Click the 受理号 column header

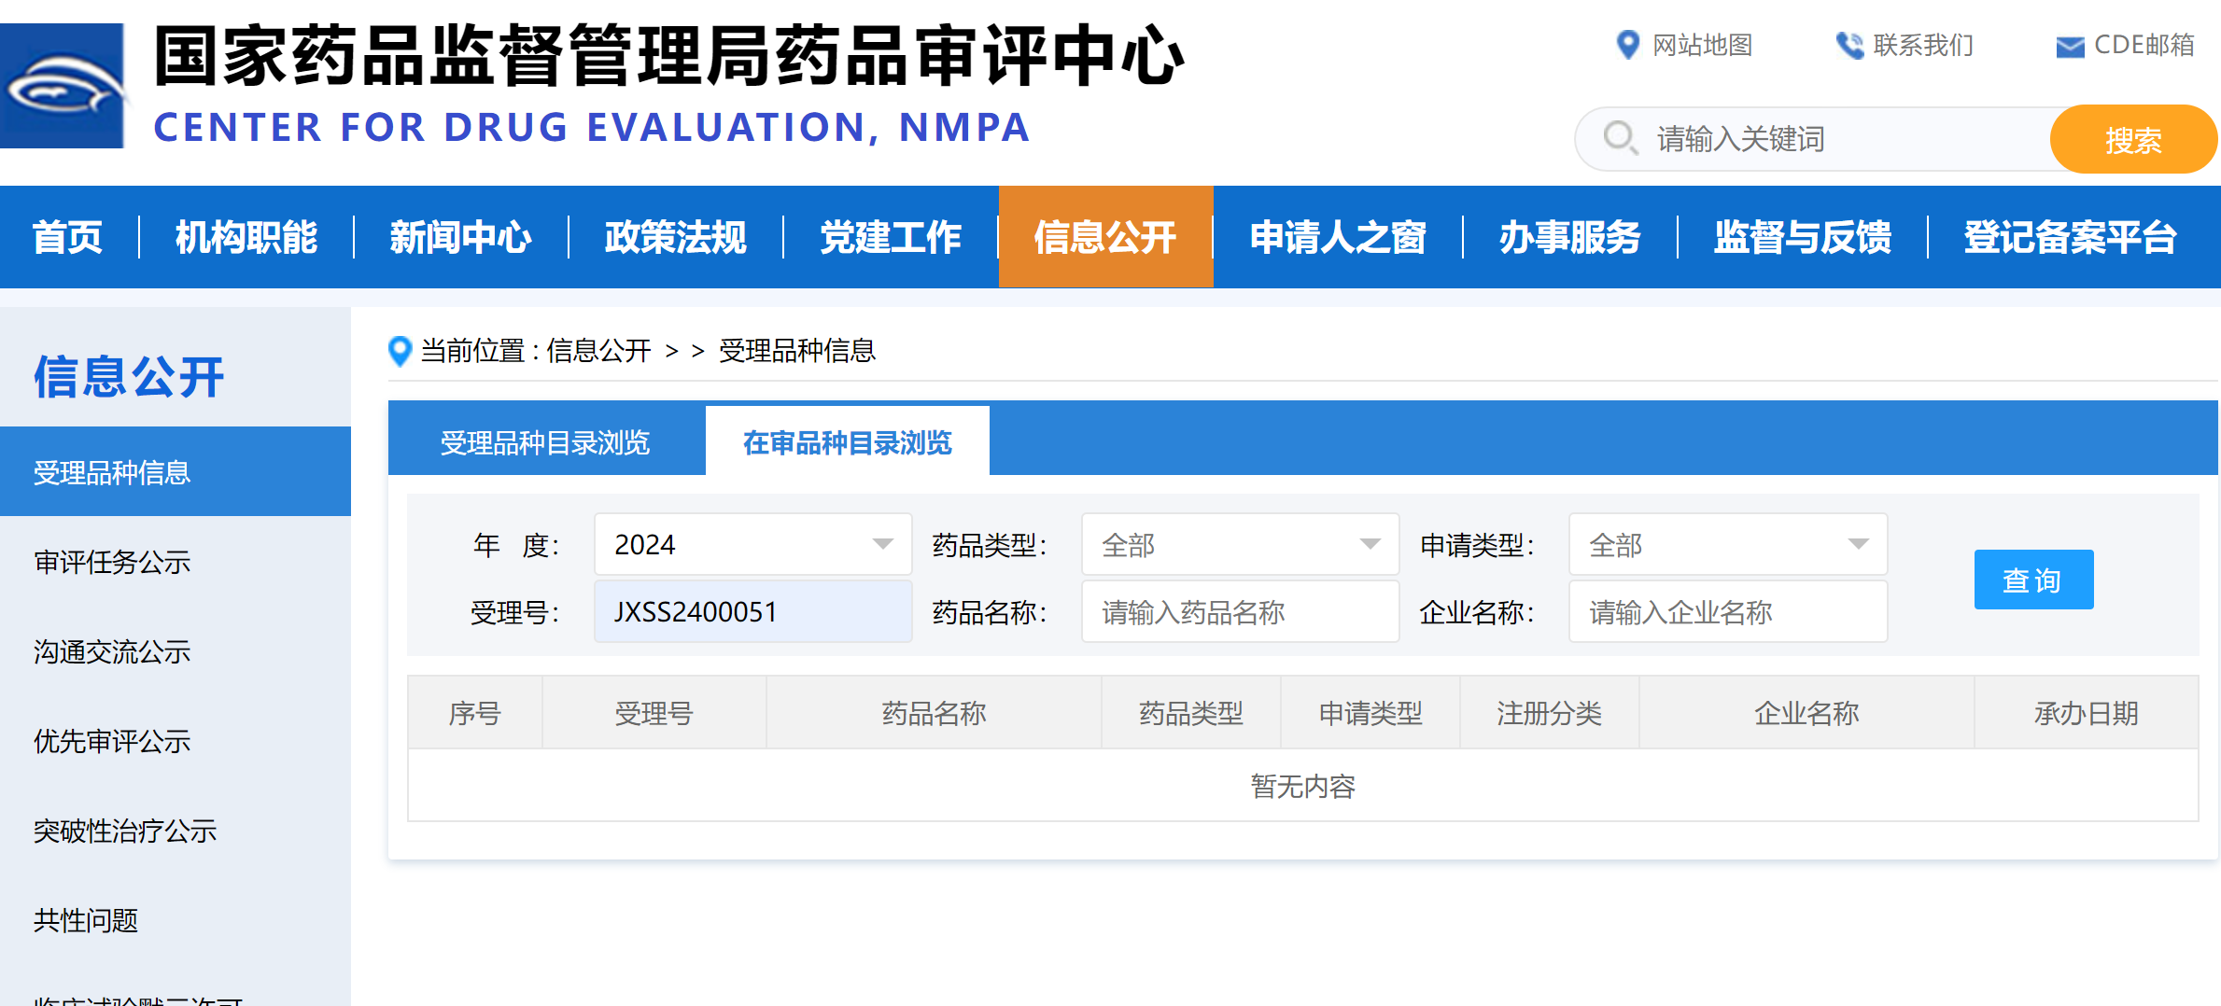654,713
